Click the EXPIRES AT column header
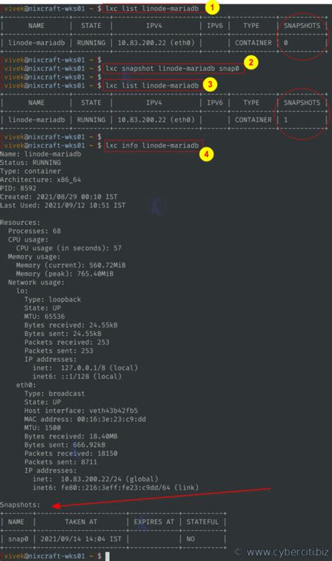 tap(154, 522)
